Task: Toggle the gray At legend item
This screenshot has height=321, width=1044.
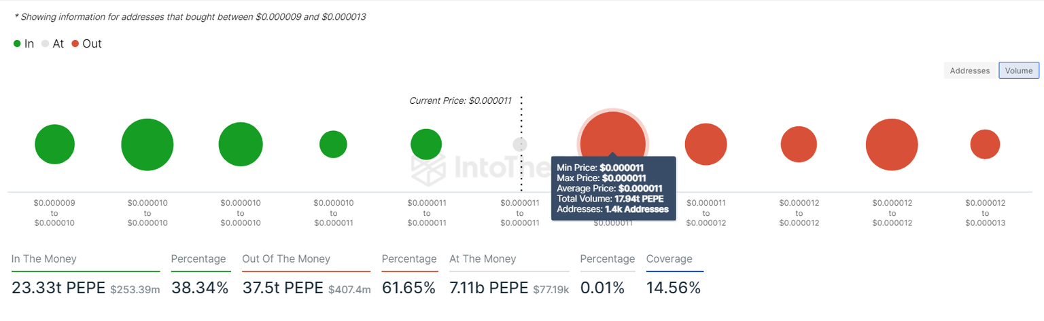Action: pos(53,44)
